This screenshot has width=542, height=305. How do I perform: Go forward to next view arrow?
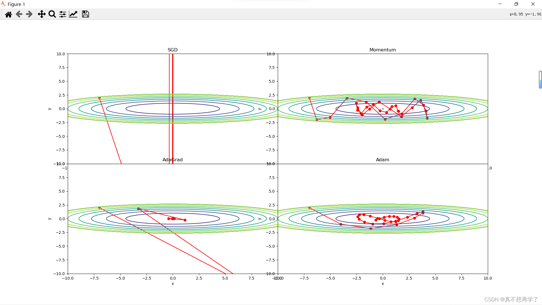[x=29, y=14]
